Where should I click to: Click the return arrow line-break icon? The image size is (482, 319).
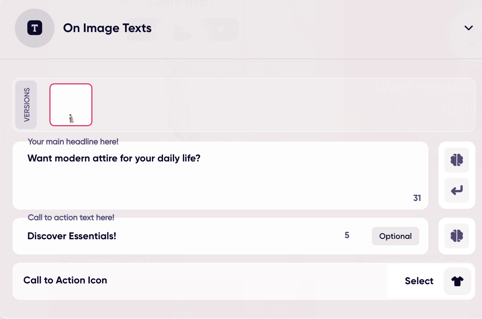tap(457, 190)
